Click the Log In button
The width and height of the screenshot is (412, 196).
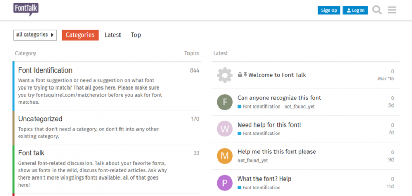355,10
